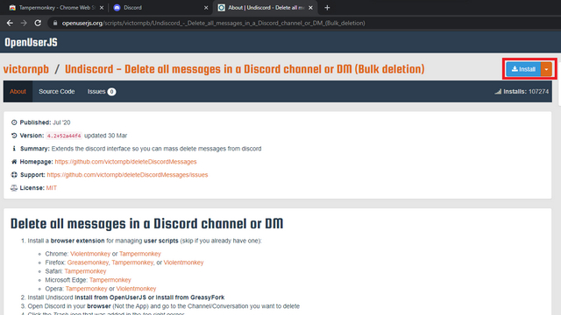This screenshot has width=561, height=315.
Task: Click the Homepage house icon
Action: (14, 162)
